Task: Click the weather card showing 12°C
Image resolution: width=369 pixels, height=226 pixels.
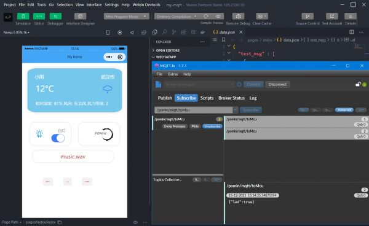Action: click(74, 90)
